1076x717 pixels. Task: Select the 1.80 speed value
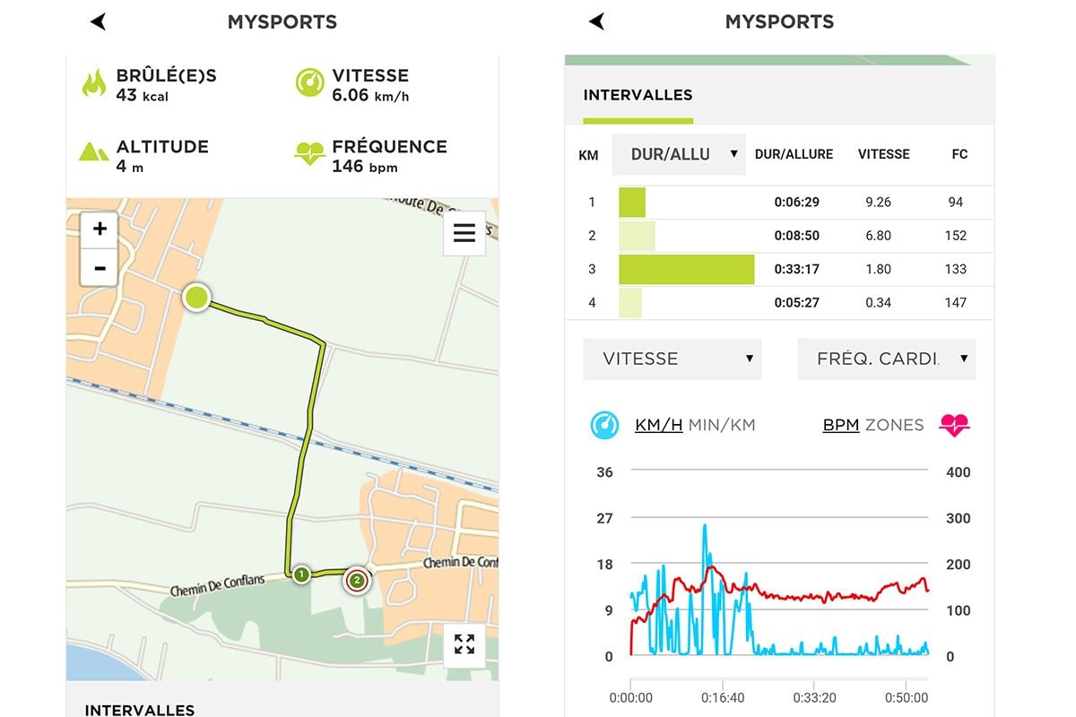(879, 269)
